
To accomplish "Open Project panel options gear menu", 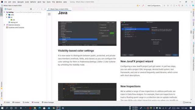I will coord(42,9).
